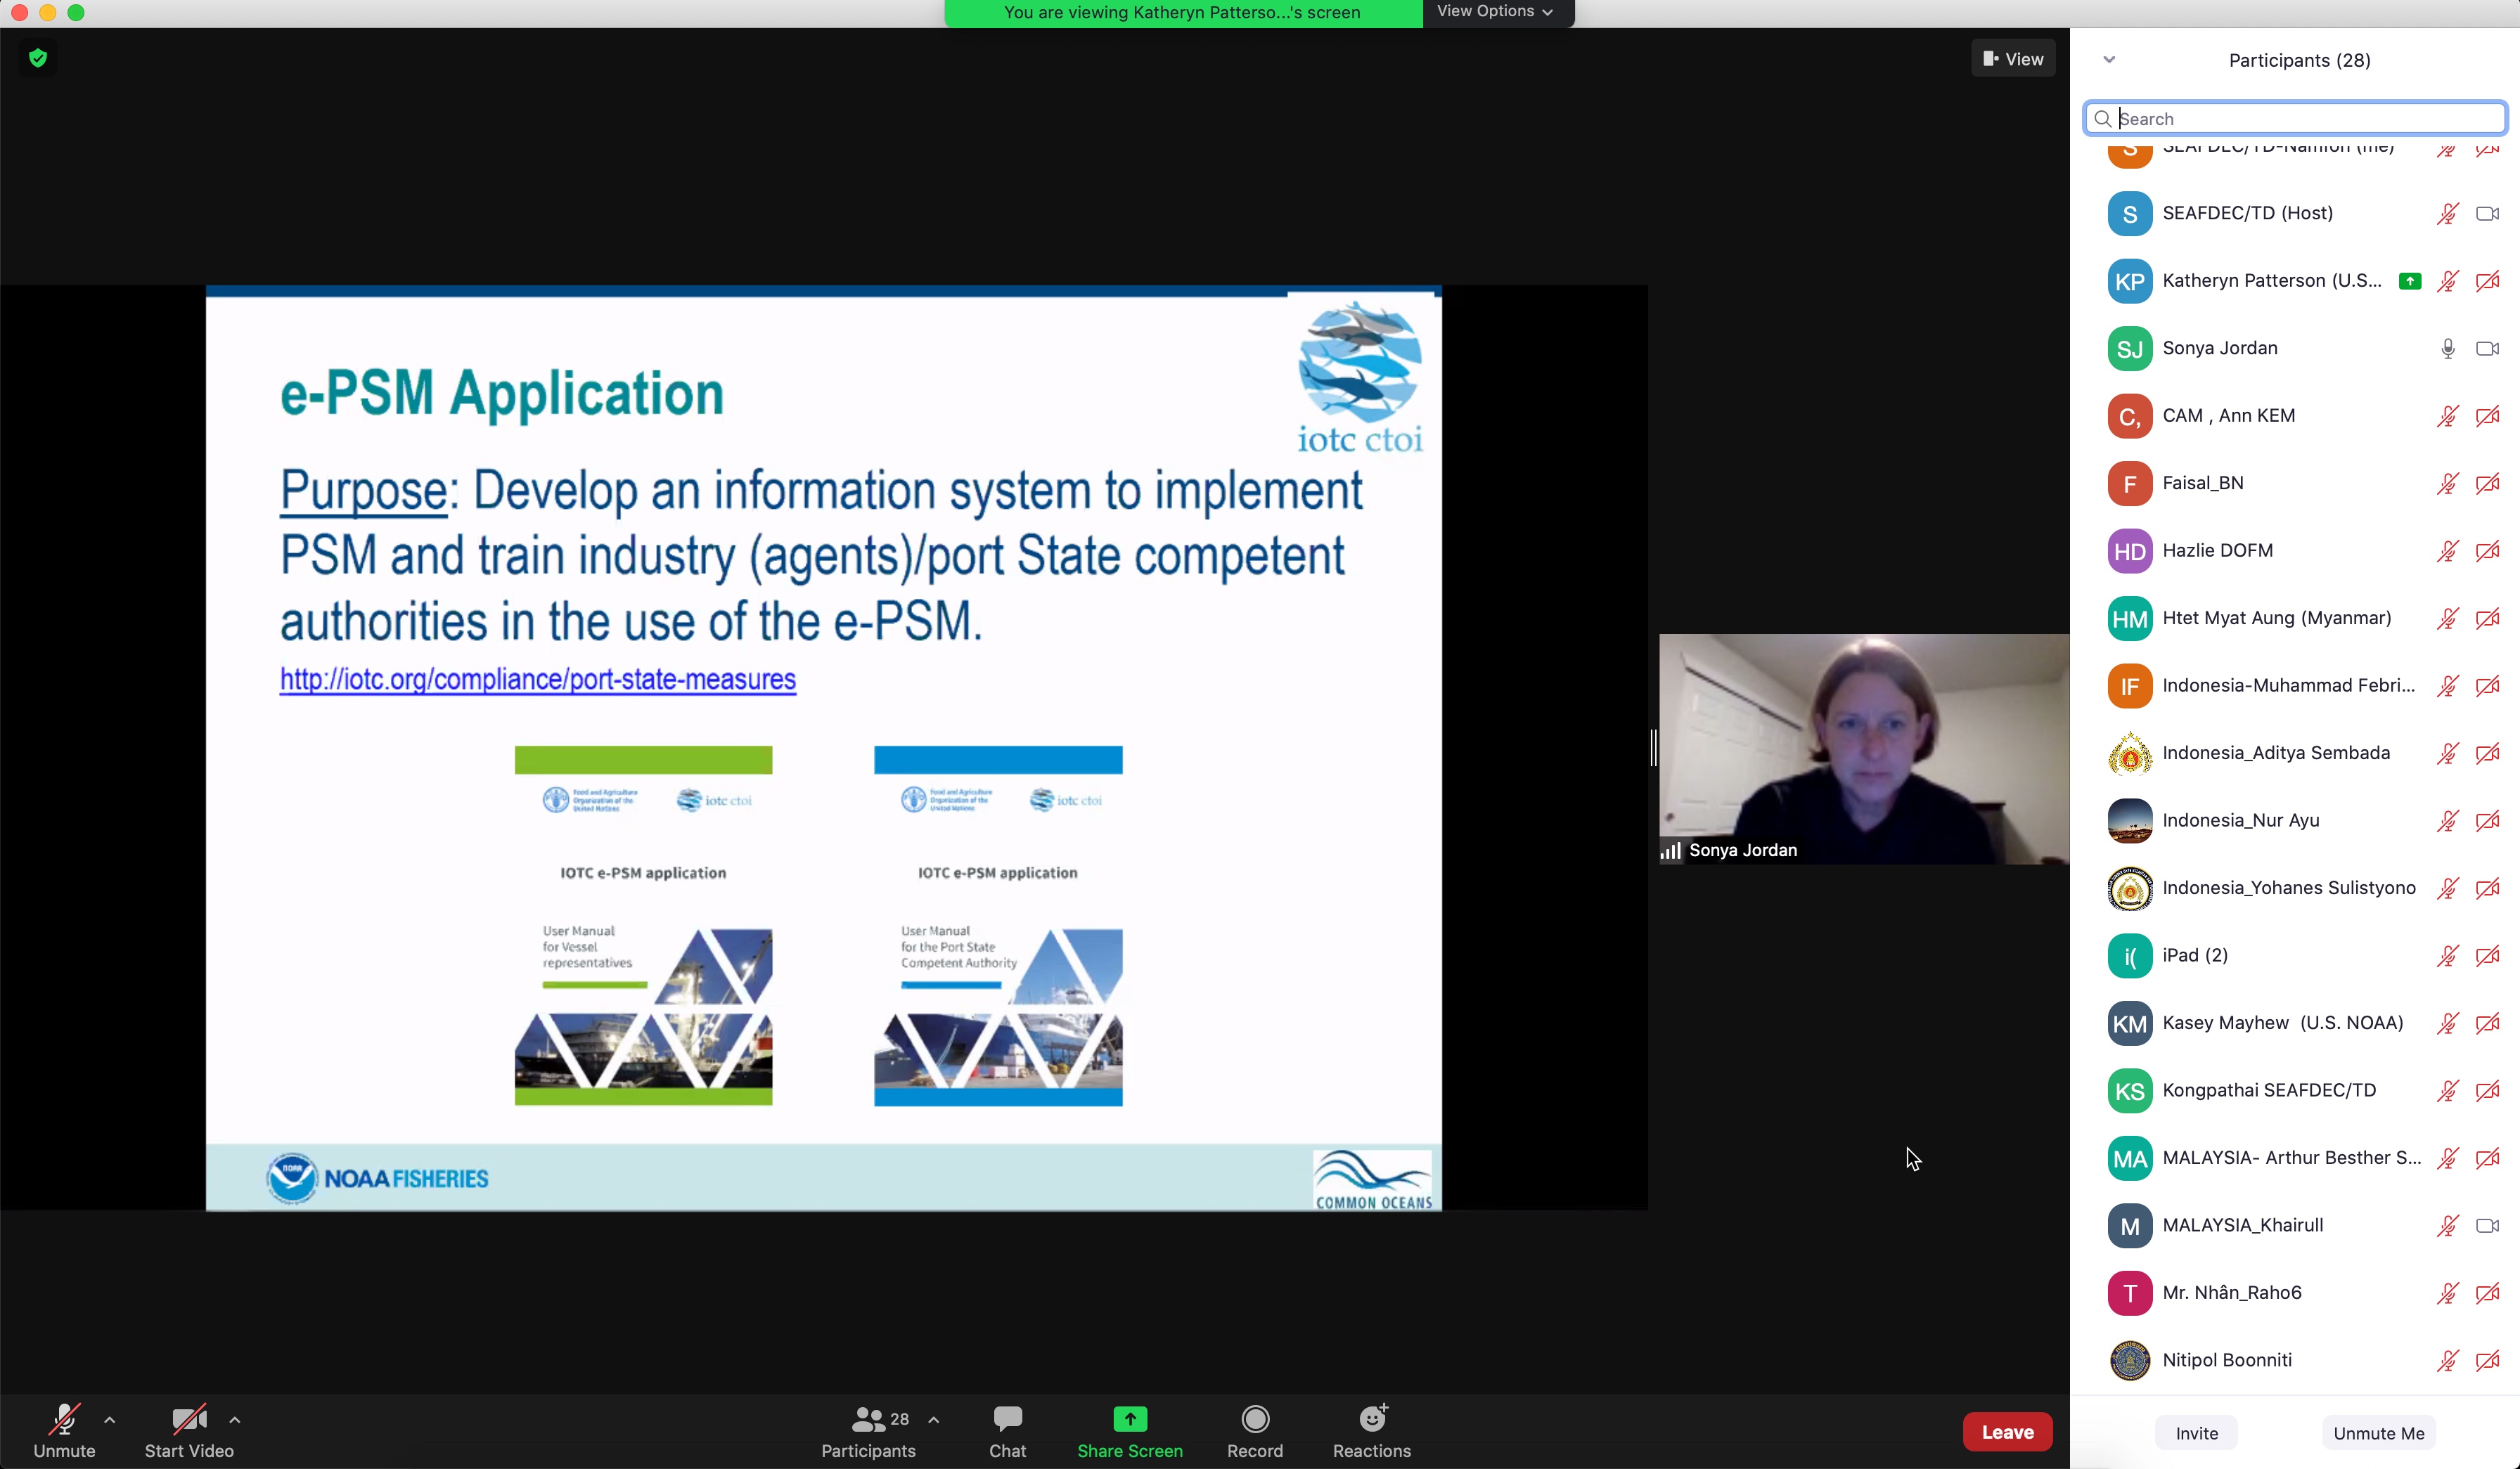The width and height of the screenshot is (2520, 1469).
Task: Expand video options arrow beside Start Video
Action: (235, 1419)
